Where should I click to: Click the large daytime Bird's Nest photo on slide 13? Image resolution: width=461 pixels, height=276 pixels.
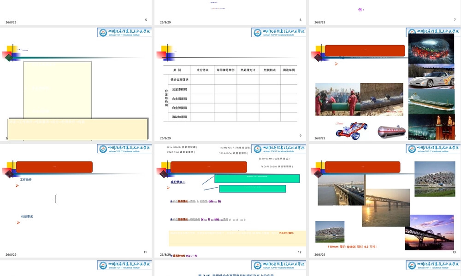coord(435,179)
